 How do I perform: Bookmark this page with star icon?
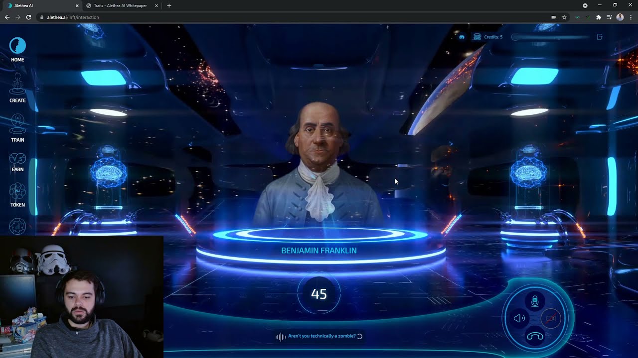pyautogui.click(x=564, y=17)
